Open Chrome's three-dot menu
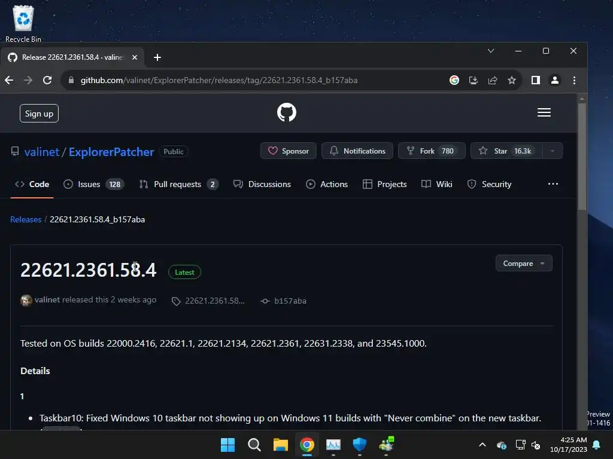This screenshot has height=459, width=613. 574,80
